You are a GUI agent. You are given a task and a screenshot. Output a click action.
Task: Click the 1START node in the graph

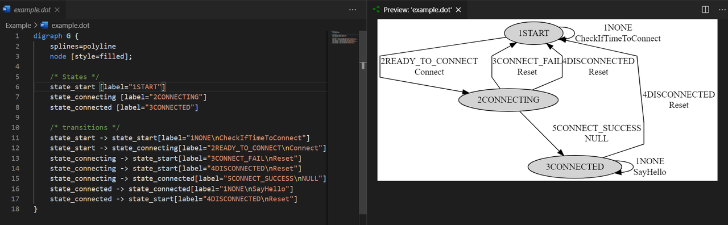pos(533,33)
